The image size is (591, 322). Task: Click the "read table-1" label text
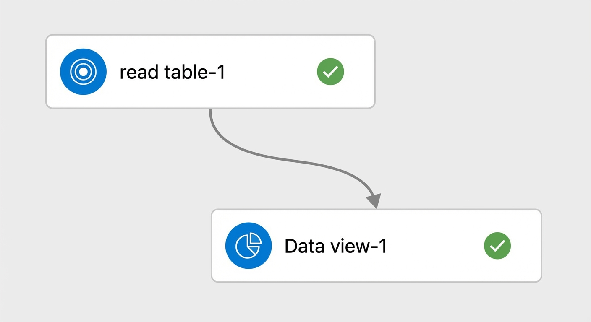(x=173, y=72)
